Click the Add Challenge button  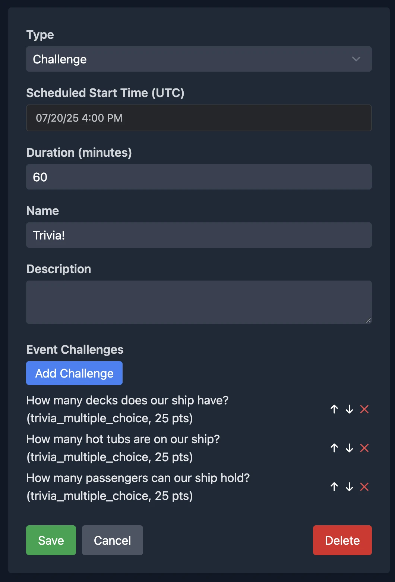tap(74, 373)
